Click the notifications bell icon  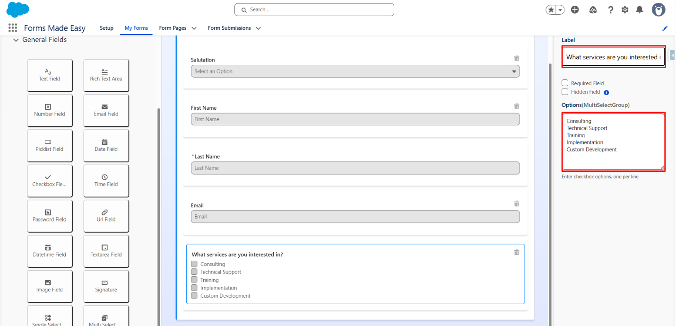(x=639, y=9)
